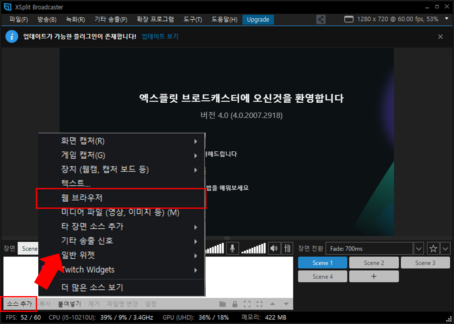Click the expand source to fullscreen icon
Screen dimensions: 454x324
(247, 304)
